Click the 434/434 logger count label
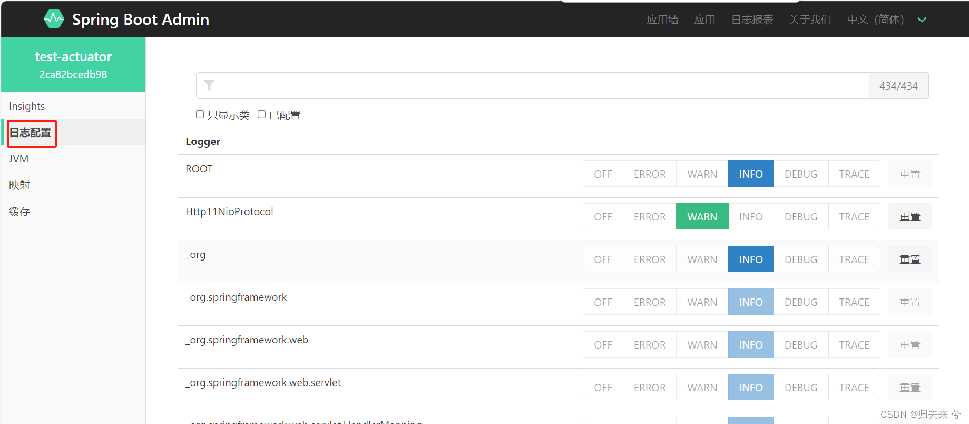The height and width of the screenshot is (424, 969). (898, 85)
